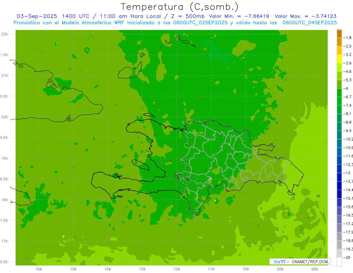Click the "-9.5" colorbar value
The image size is (353, 273).
pos(347,131)
